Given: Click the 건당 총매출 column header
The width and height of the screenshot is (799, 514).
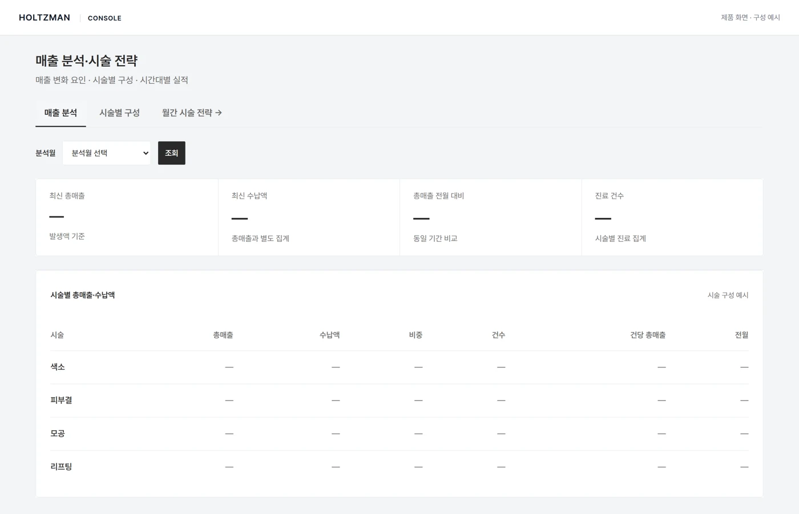Looking at the screenshot, I should click(x=648, y=335).
